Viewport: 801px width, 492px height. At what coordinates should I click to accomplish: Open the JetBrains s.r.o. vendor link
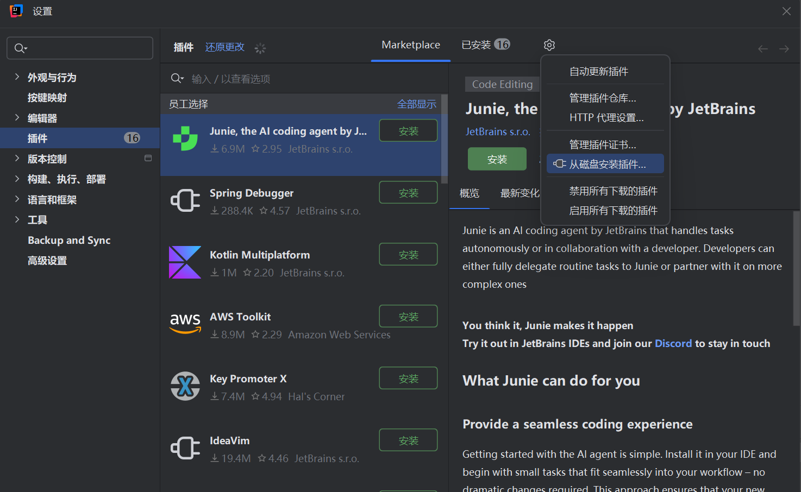498,132
